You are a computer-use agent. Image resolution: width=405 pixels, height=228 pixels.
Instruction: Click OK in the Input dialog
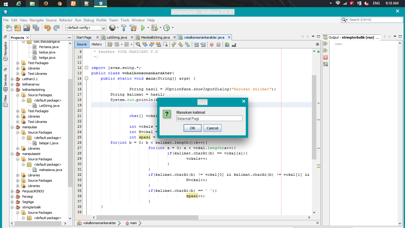point(193,128)
